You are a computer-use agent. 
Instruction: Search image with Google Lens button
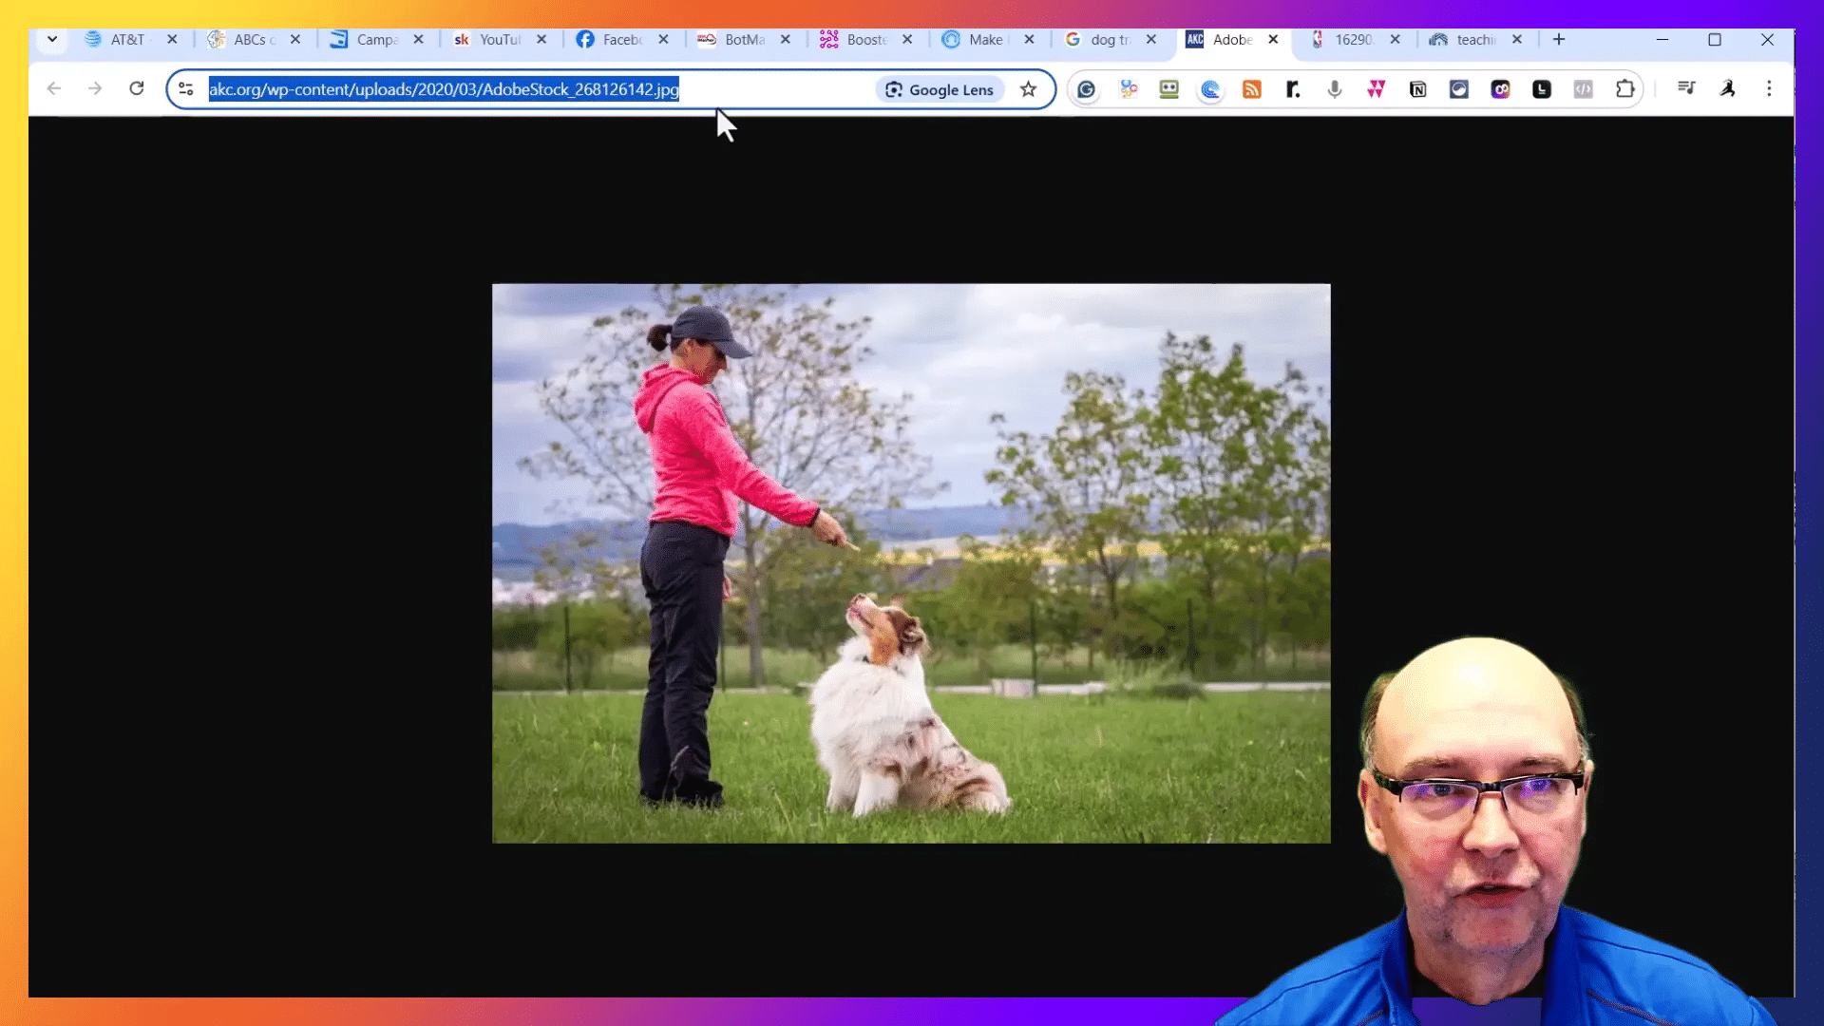[x=939, y=89]
